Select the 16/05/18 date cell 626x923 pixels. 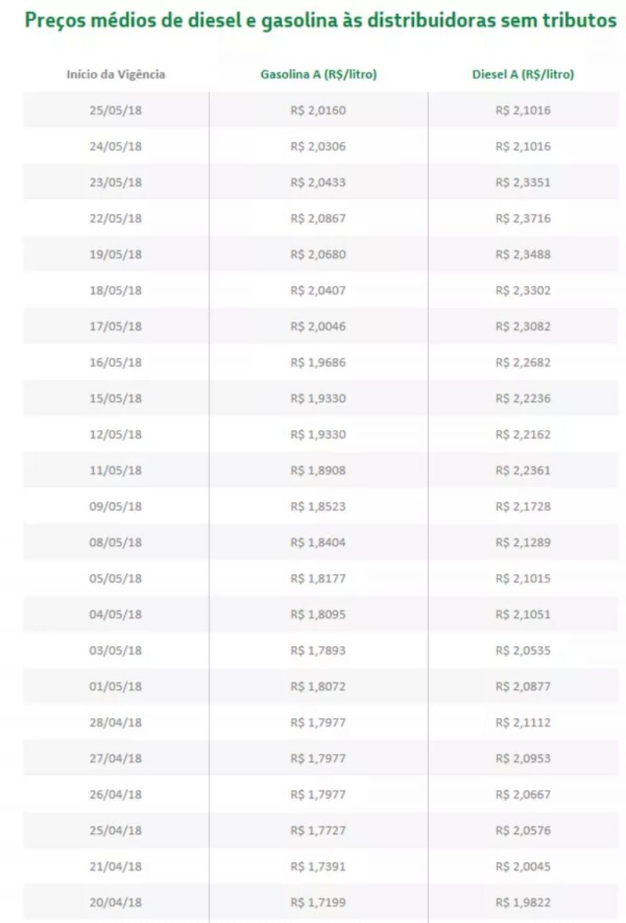tap(116, 362)
